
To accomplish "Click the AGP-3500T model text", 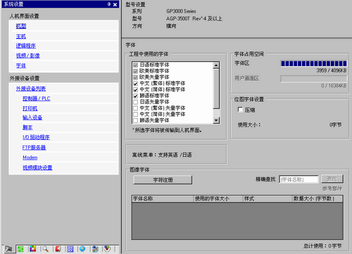I will pos(194,19).
